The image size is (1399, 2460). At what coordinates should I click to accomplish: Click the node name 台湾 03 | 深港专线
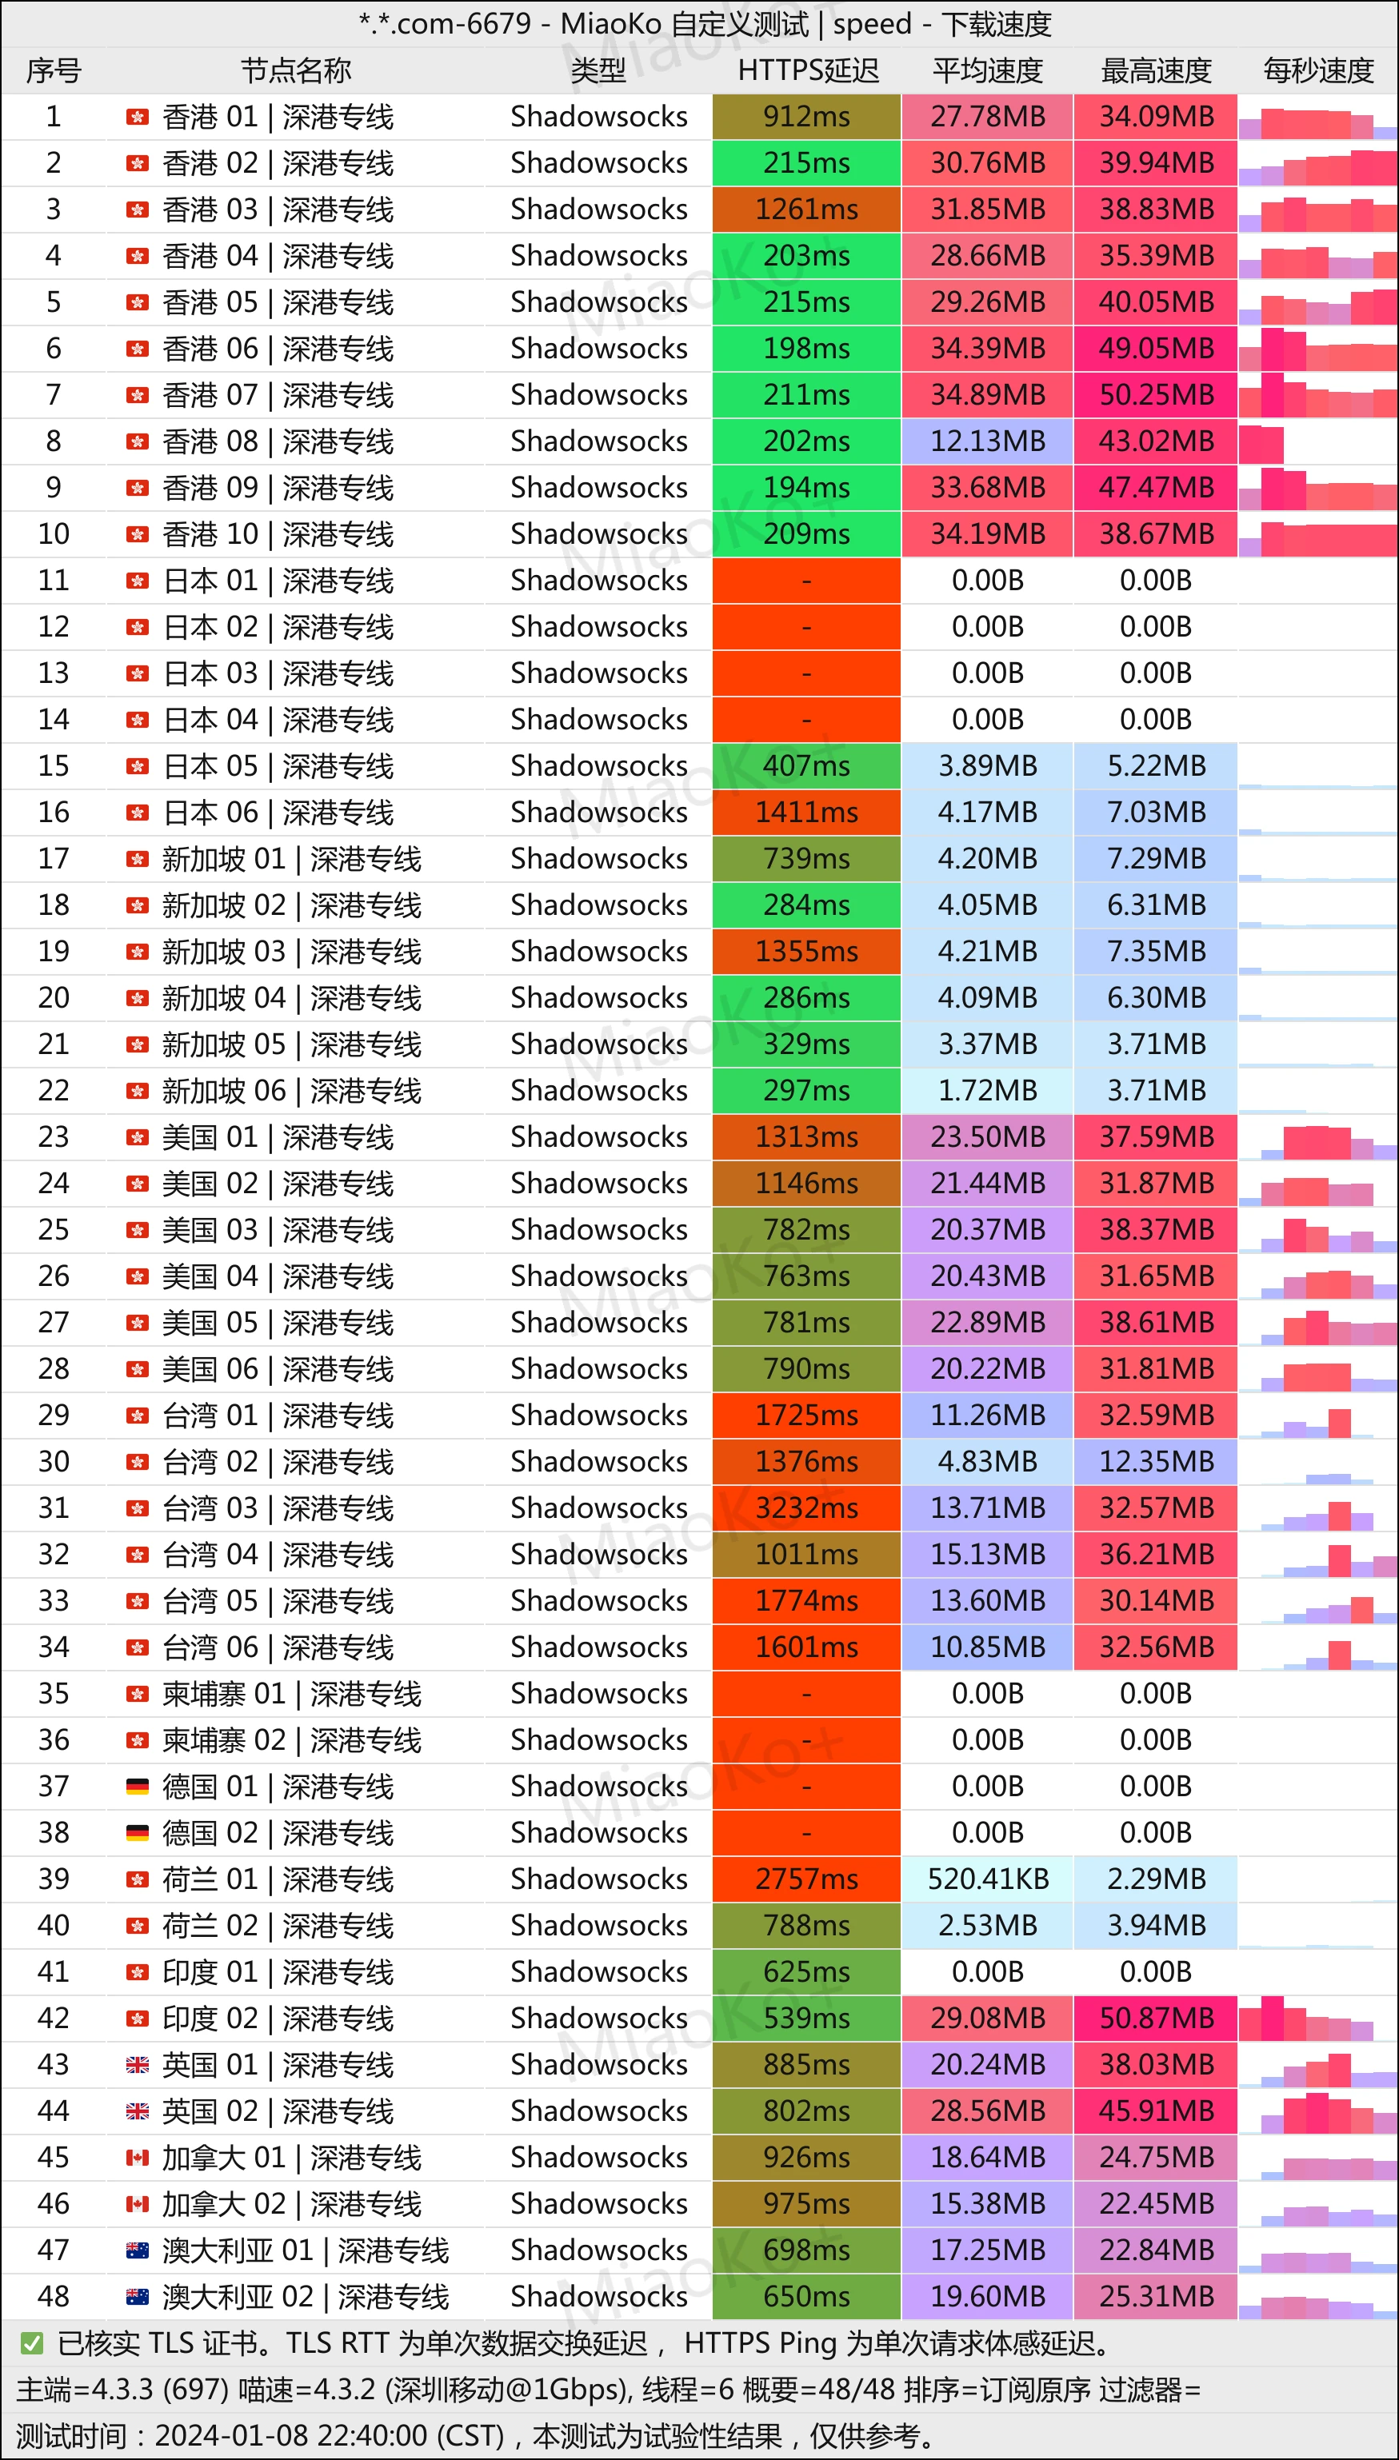click(278, 1508)
